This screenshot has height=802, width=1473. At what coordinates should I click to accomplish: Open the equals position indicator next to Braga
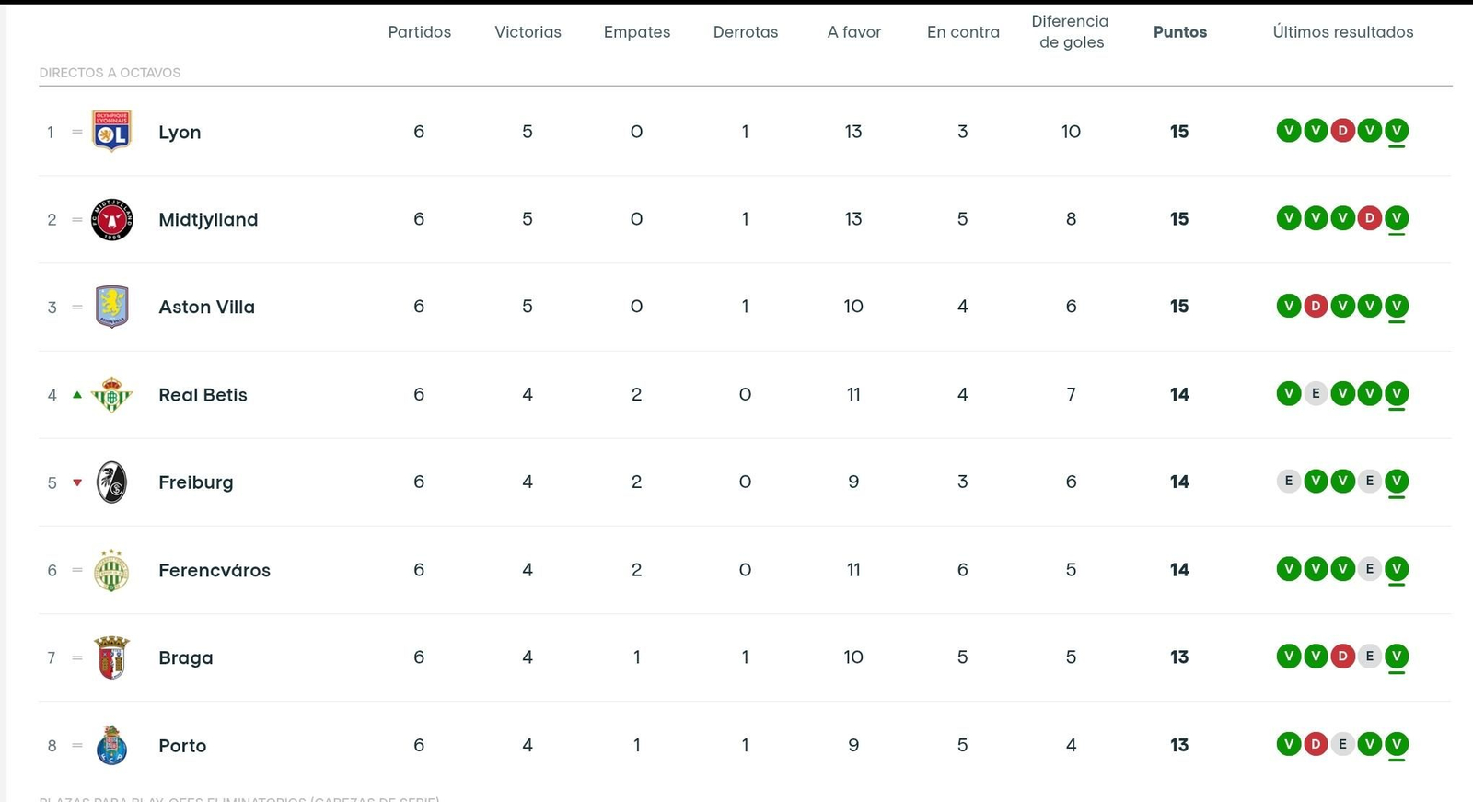(x=75, y=657)
